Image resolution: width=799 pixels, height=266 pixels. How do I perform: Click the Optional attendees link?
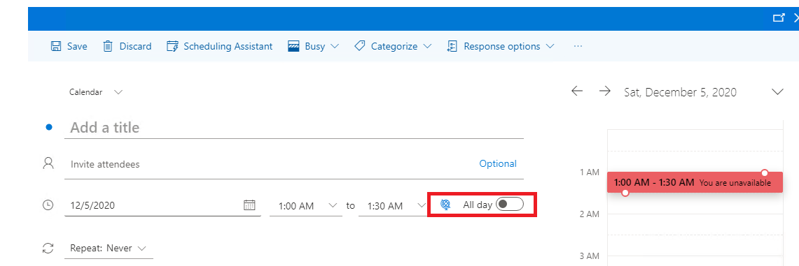tap(498, 163)
